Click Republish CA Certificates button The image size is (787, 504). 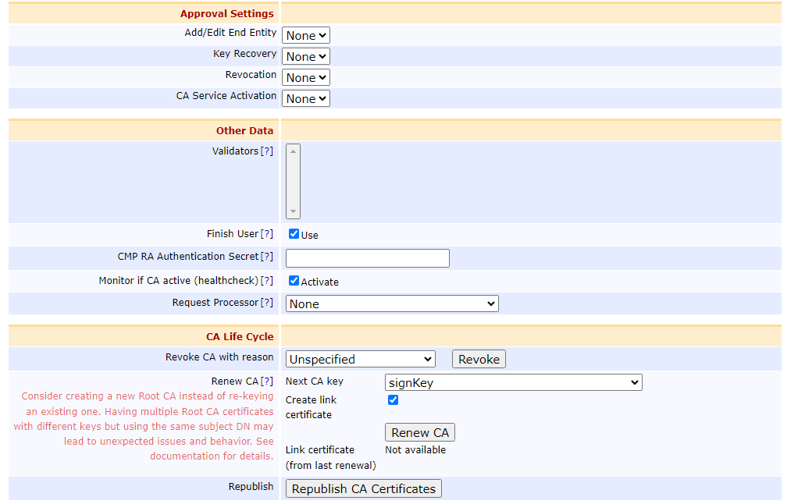coord(364,488)
